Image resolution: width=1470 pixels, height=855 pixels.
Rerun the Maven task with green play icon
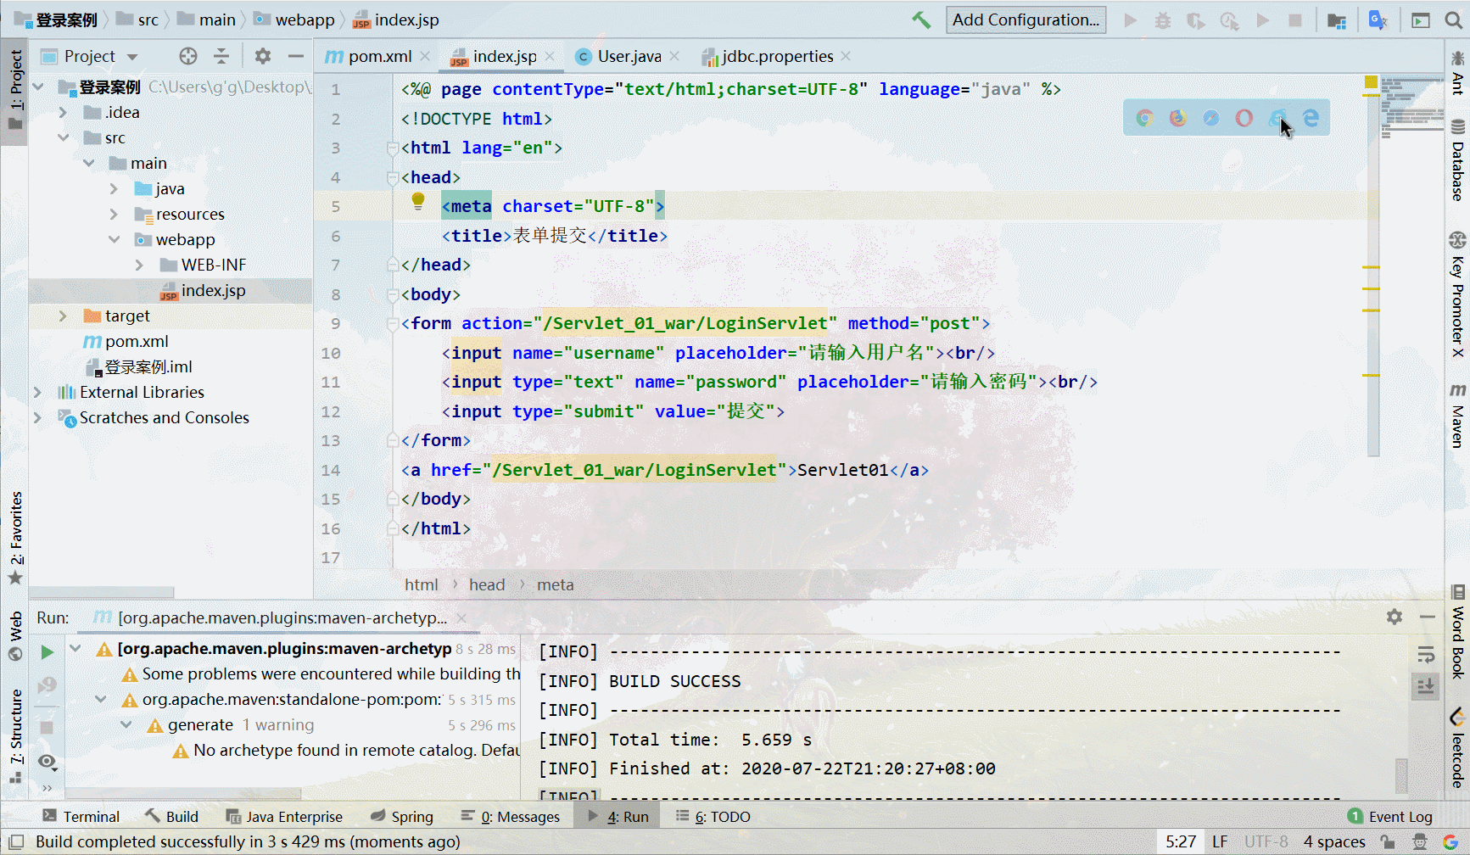coord(48,652)
